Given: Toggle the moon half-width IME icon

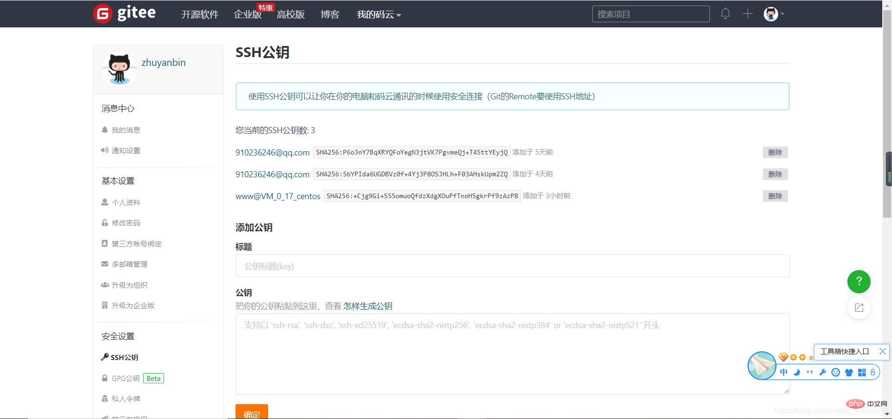Looking at the screenshot, I should (x=797, y=372).
